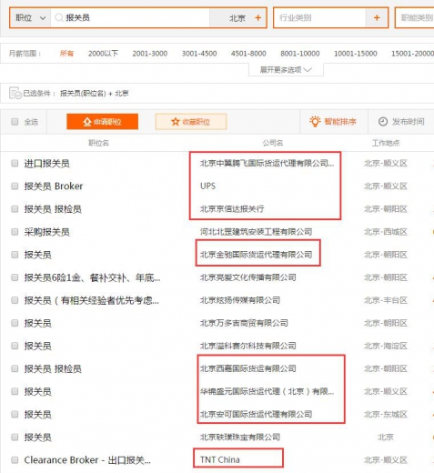Click the 收藏职位 button
The width and height of the screenshot is (434, 473).
191,122
